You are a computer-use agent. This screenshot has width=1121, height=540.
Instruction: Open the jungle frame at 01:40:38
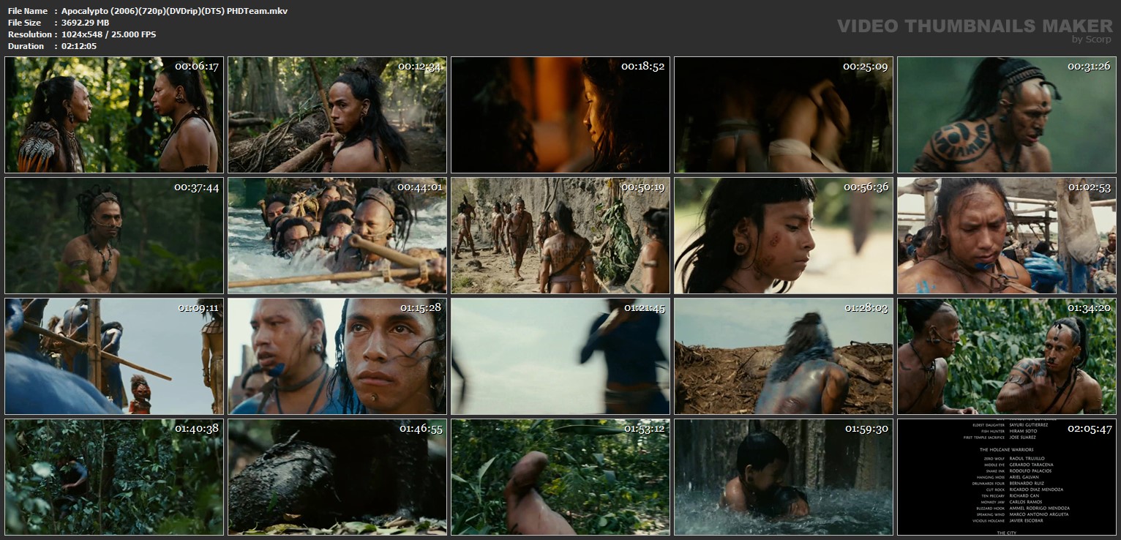[x=114, y=477]
